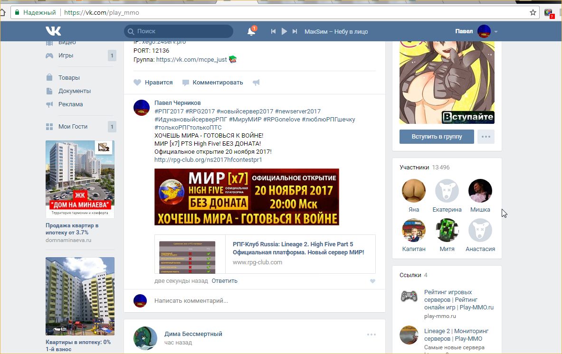Bookmark this page with the star icon
The image size is (562, 354).
click(x=533, y=12)
